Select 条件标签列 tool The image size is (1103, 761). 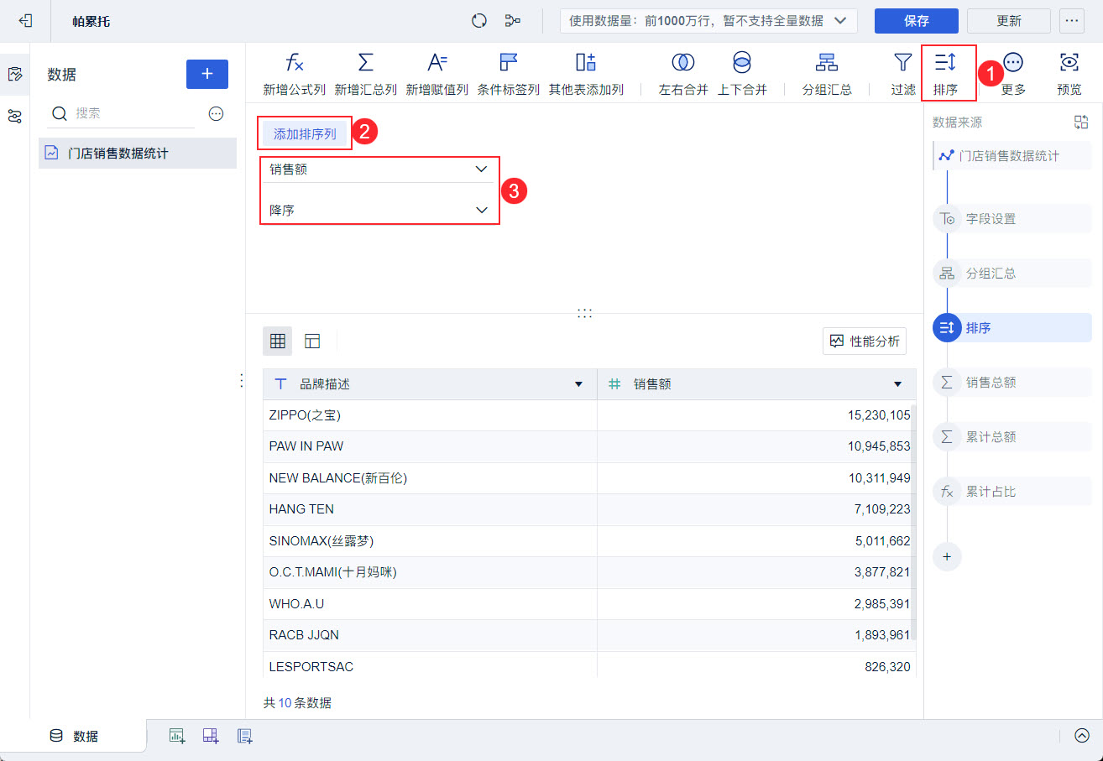509,73
